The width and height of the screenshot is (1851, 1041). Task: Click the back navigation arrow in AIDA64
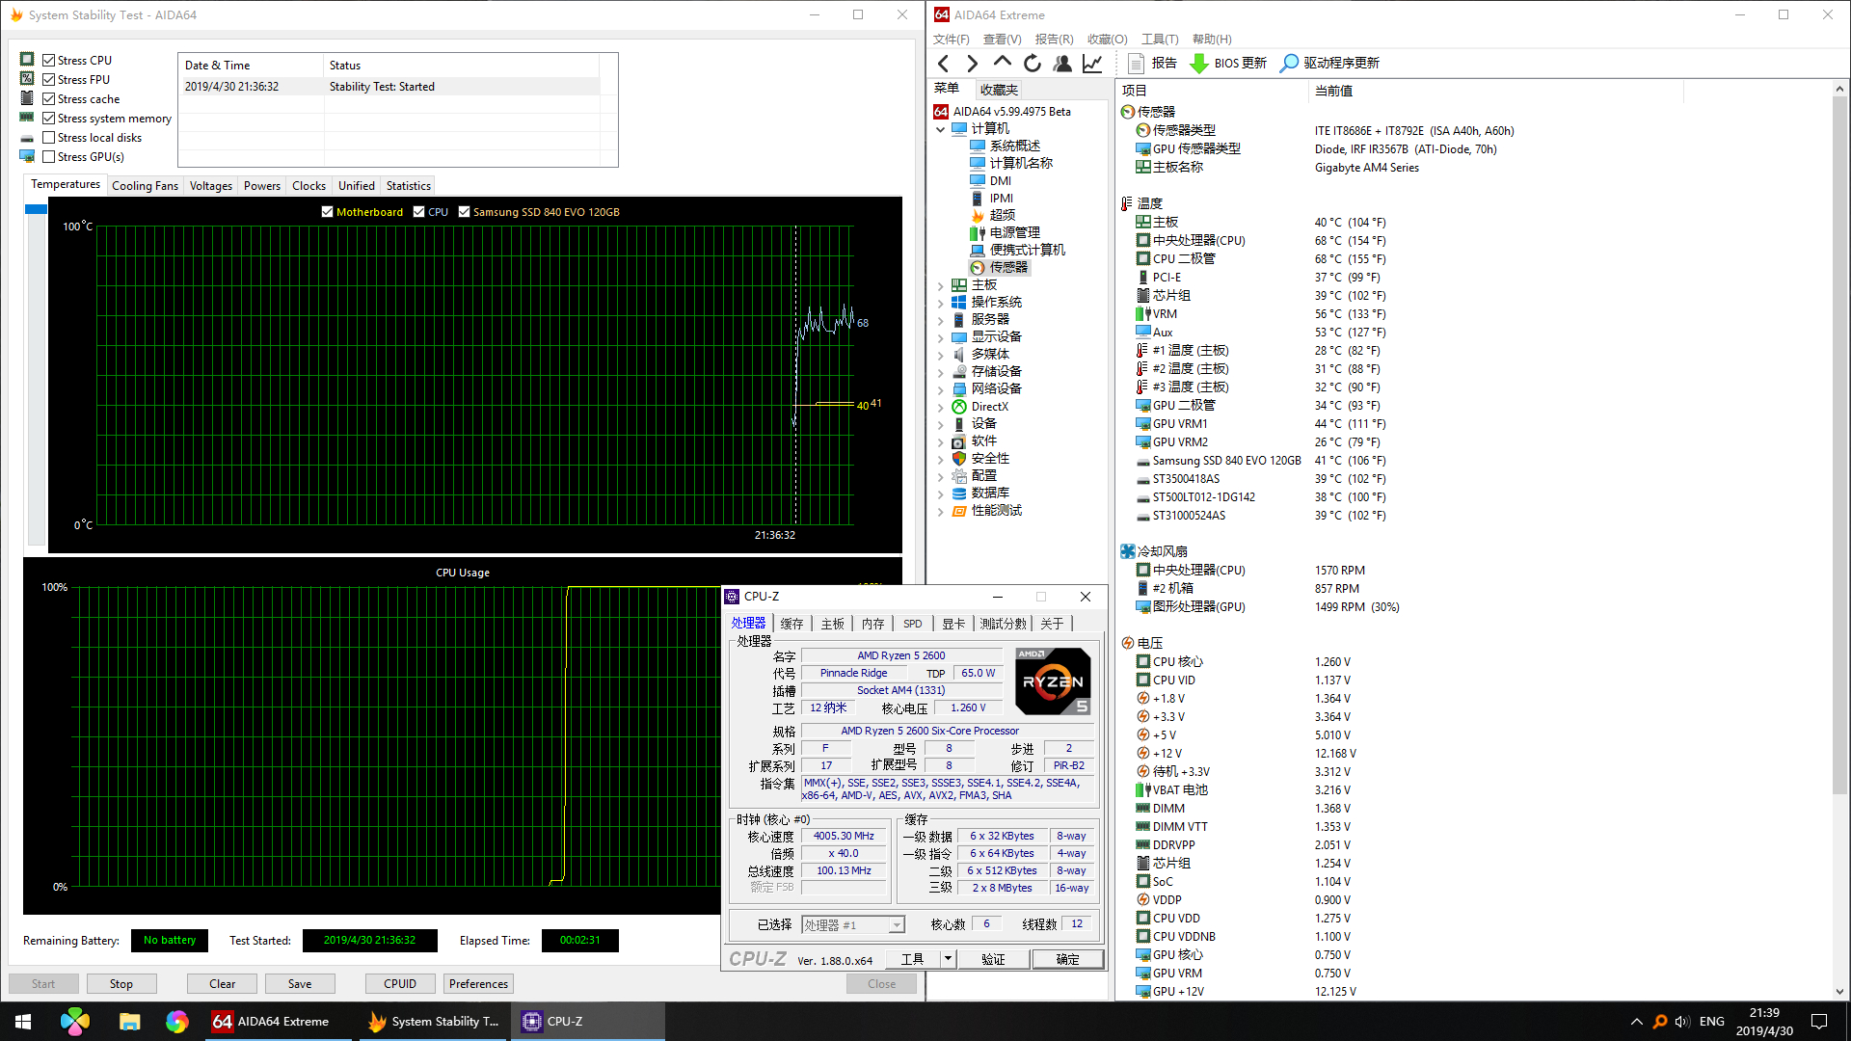[x=944, y=64]
